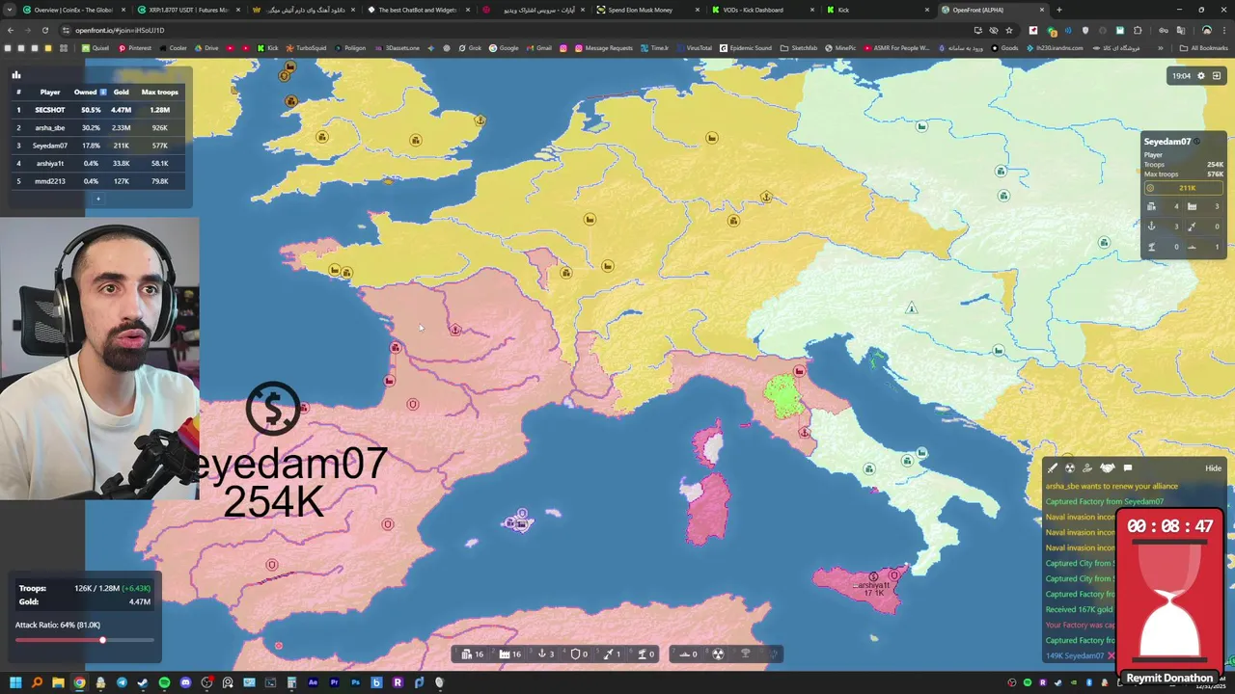Open Telegram from the taskbar
The image size is (1235, 694).
tap(122, 682)
